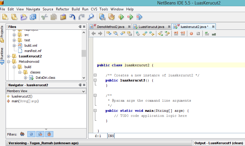
Task: Open the Refactor menu
Action: pyautogui.click(x=63, y=9)
